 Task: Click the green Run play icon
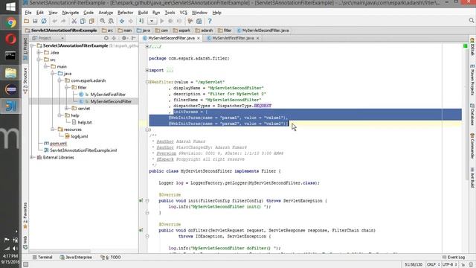[162, 21]
